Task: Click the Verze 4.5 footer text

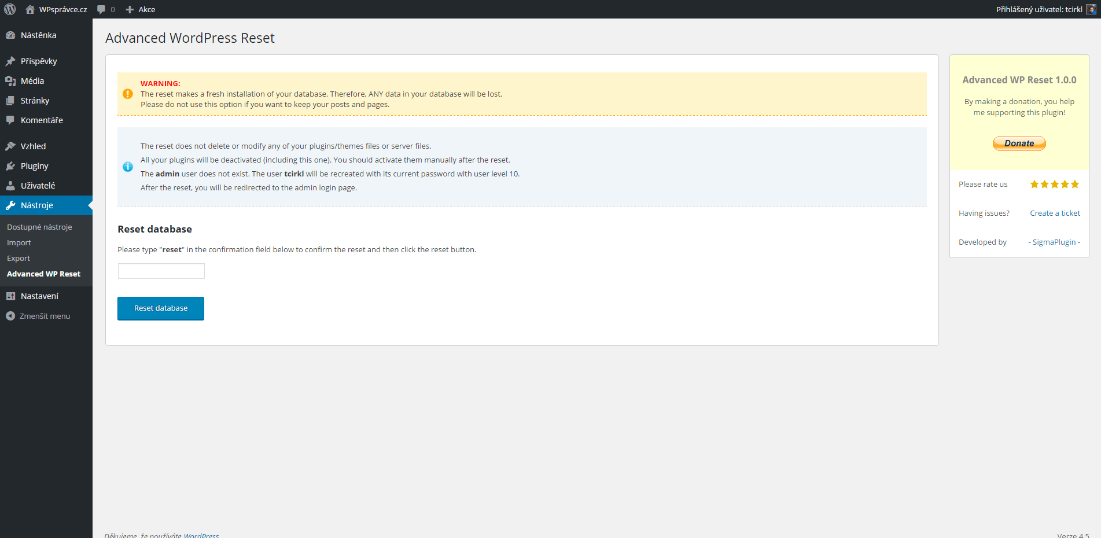Action: tap(1073, 536)
